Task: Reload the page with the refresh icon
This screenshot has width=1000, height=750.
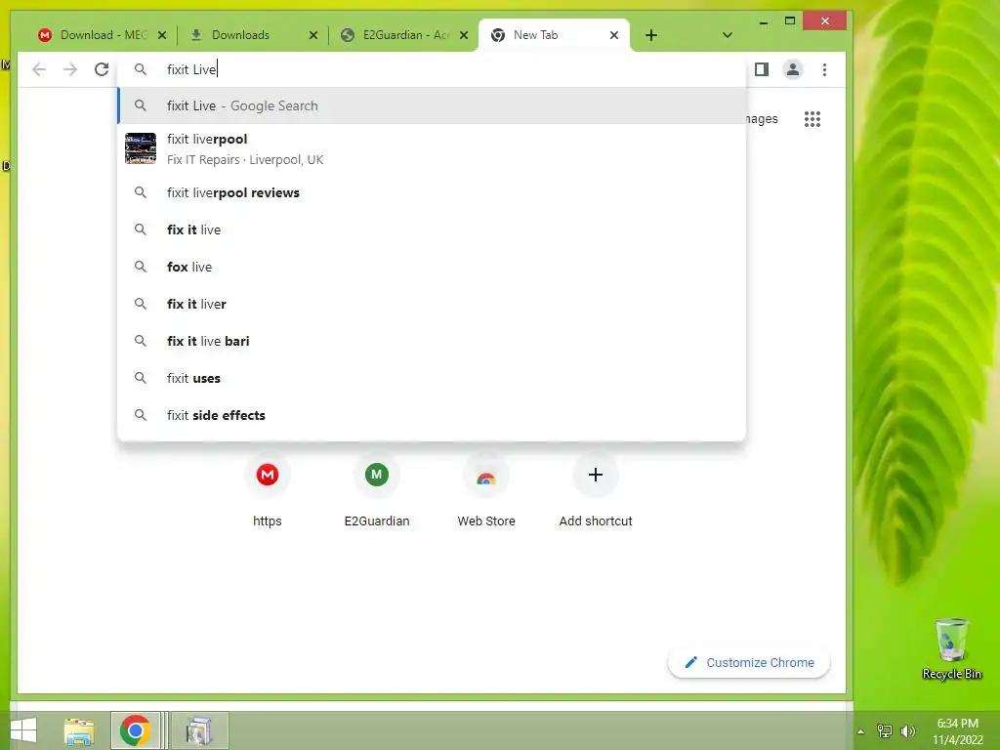Action: [x=102, y=69]
